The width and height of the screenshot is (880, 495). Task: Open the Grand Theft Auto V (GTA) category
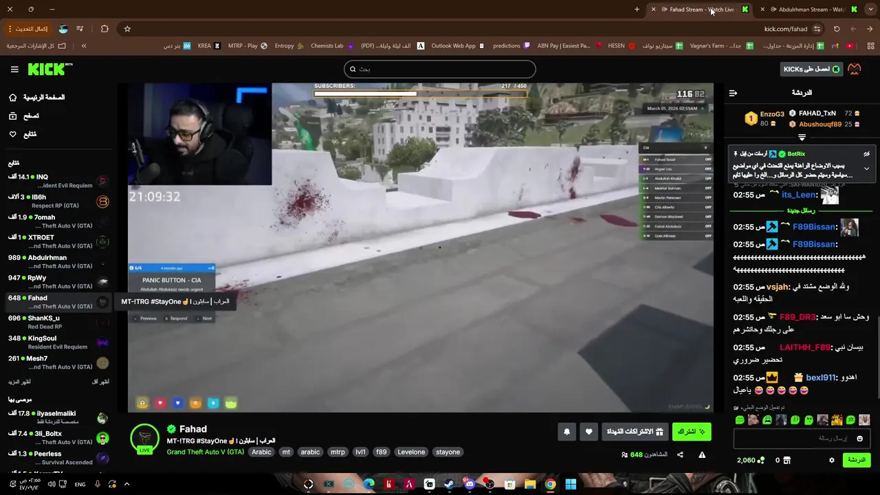pyautogui.click(x=205, y=452)
